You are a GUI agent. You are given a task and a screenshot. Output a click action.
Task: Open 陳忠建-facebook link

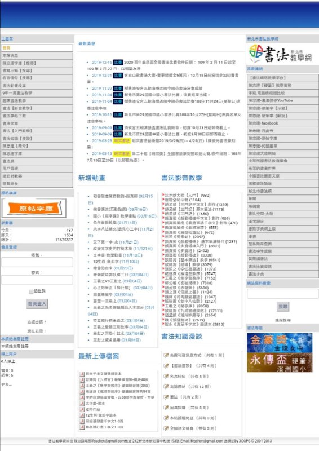pyautogui.click(x=283, y=123)
